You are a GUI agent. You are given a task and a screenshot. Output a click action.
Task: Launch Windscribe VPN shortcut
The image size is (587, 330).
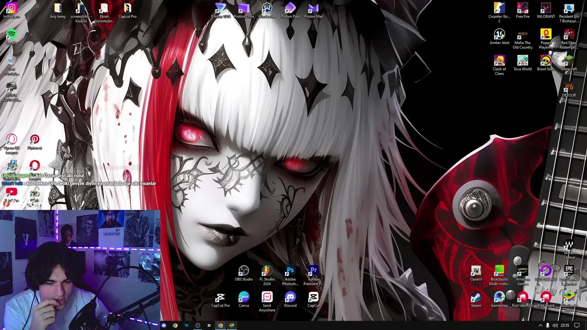point(267,11)
